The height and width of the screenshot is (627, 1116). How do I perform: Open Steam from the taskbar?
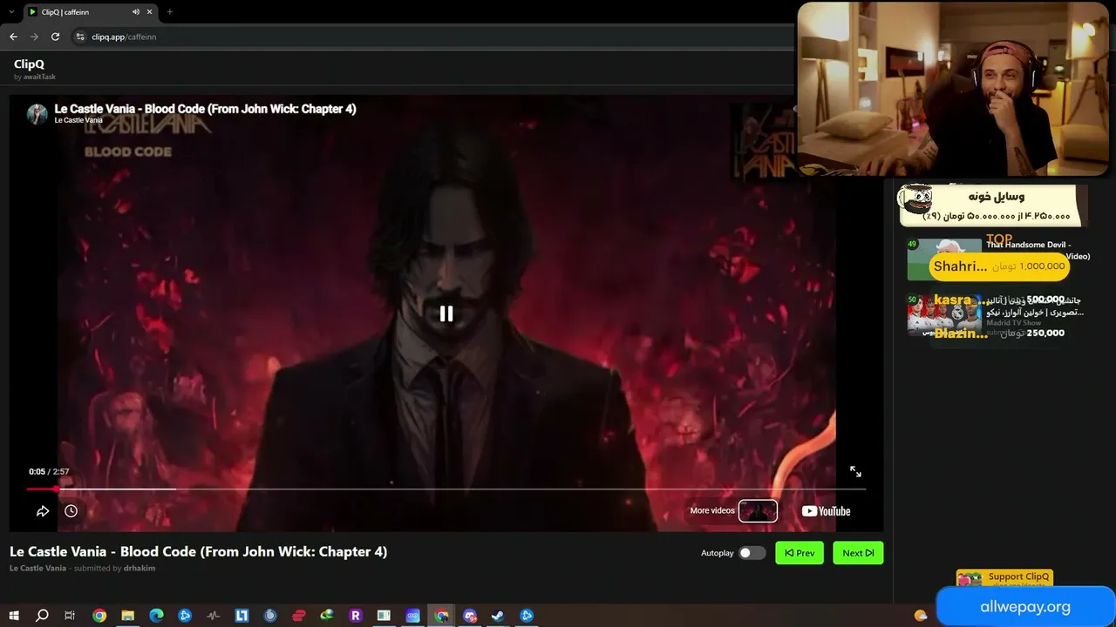pos(498,616)
